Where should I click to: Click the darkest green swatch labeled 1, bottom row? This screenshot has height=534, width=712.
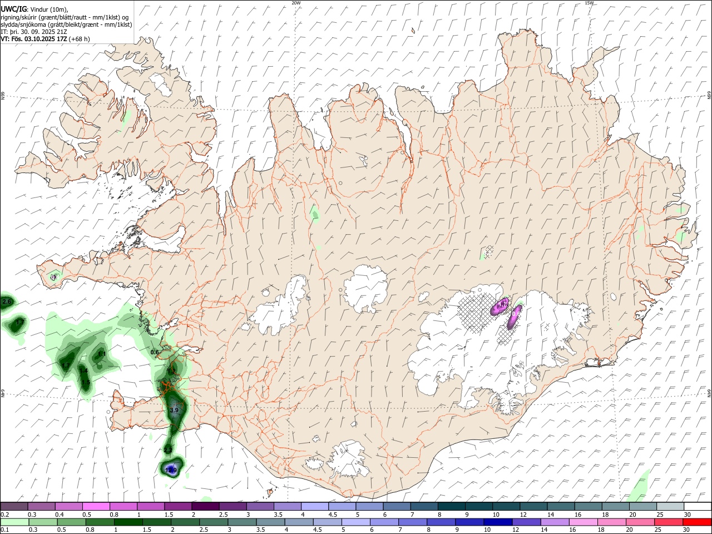[128, 522]
